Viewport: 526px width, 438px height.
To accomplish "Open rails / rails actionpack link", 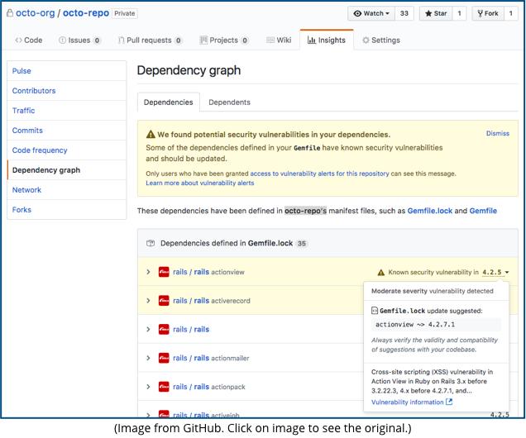I will (209, 387).
